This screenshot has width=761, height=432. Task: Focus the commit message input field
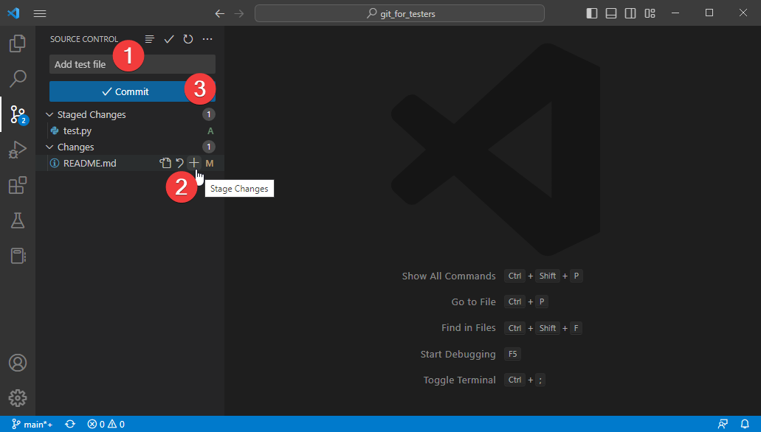[x=81, y=64]
